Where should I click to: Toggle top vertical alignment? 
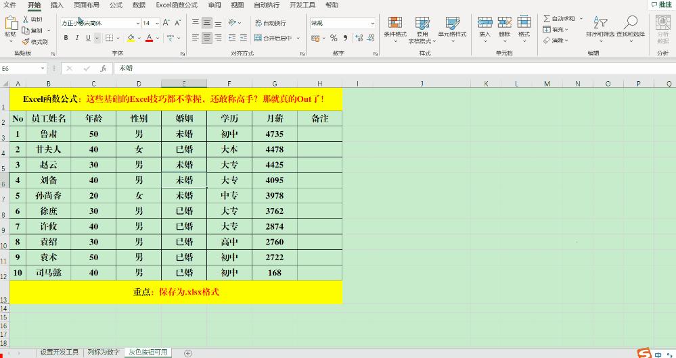(x=196, y=23)
